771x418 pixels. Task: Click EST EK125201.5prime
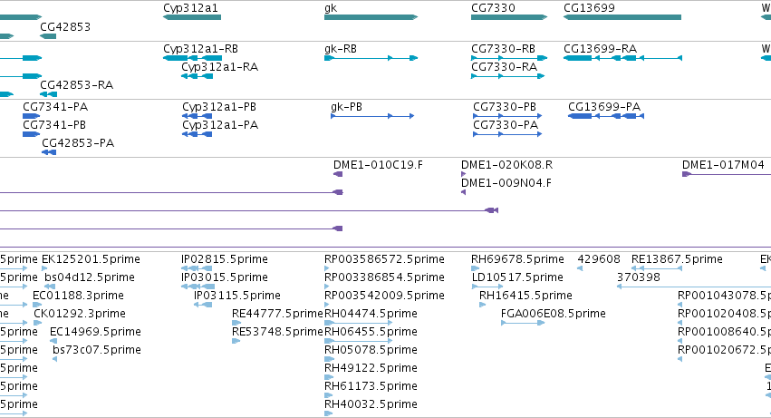click(x=91, y=259)
